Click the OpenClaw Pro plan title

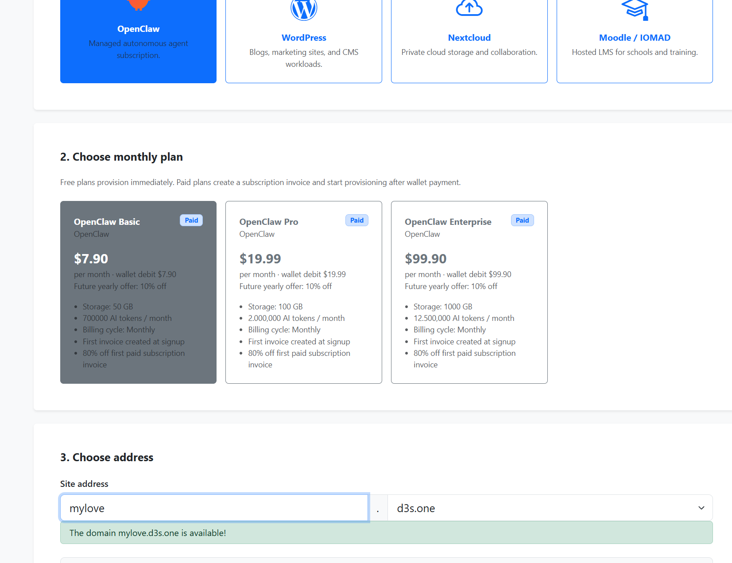click(x=269, y=222)
